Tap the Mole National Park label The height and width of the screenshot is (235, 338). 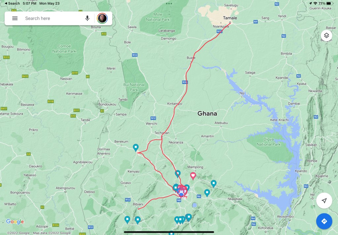158,17
